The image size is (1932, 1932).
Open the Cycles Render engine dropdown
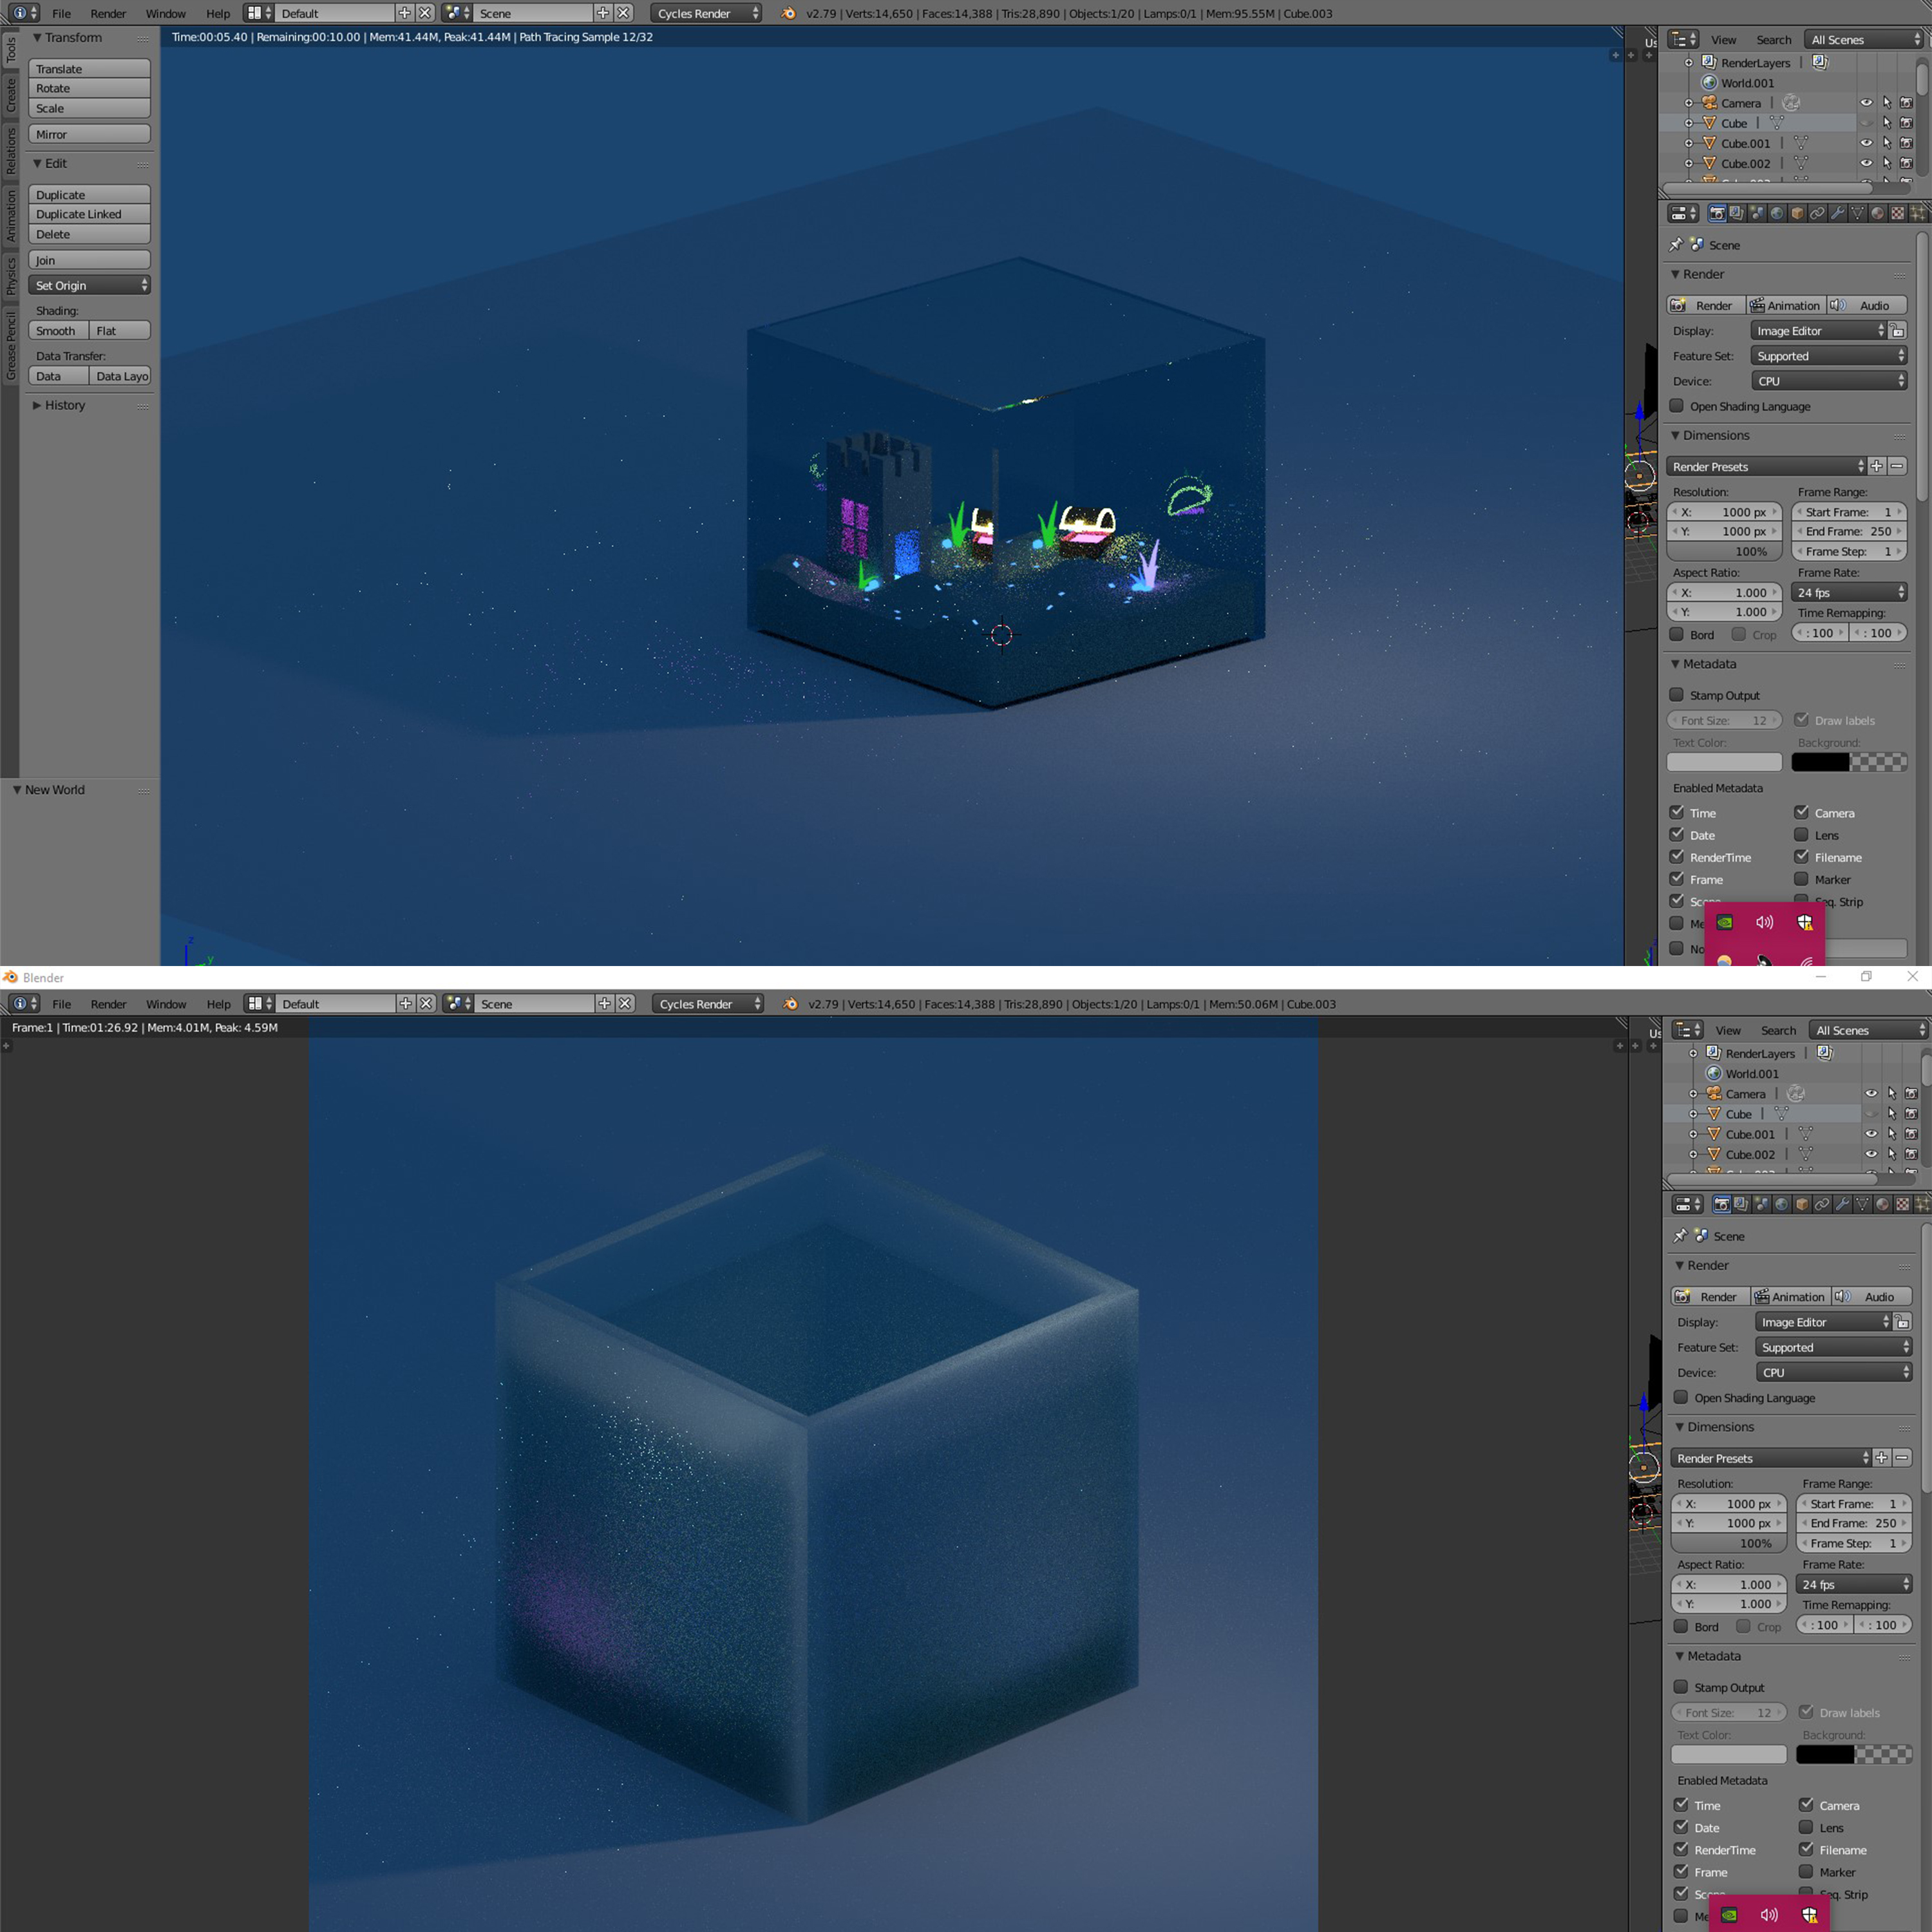pyautogui.click(x=705, y=13)
